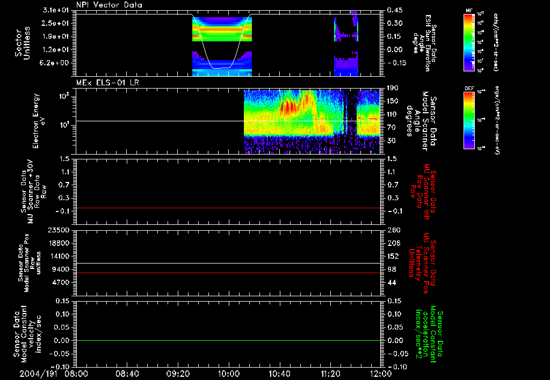Click the MEx ELS-01 LR panel title
Viewport: 550px width, 380px height.
pos(107,83)
